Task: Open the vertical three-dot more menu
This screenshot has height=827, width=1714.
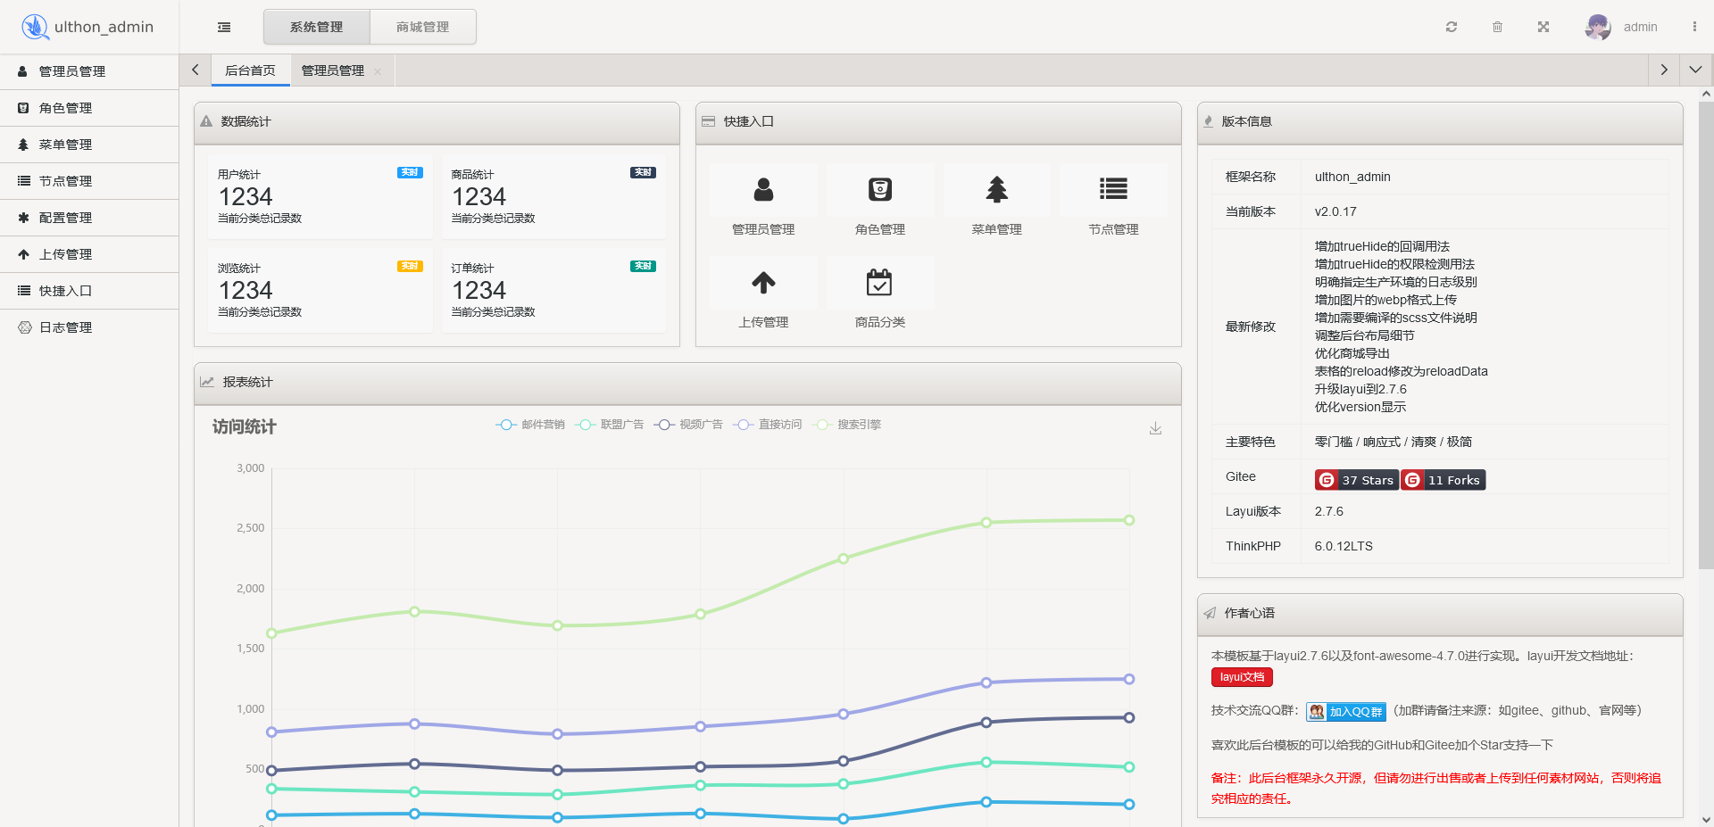Action: 1694,27
